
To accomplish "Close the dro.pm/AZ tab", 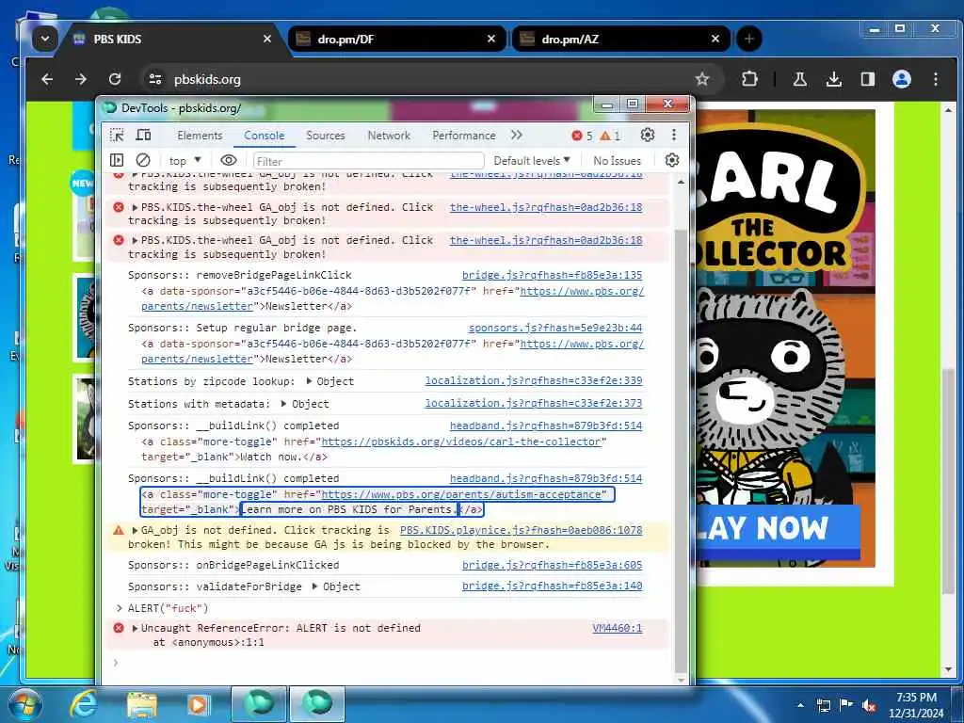I will (x=715, y=39).
